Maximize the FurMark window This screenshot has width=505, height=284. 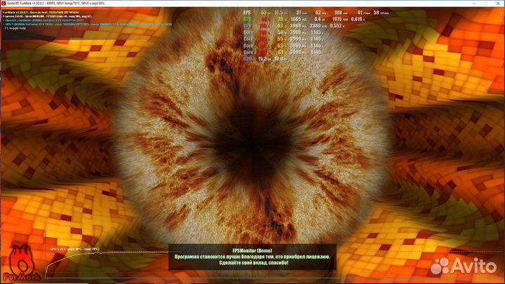(x=486, y=4)
